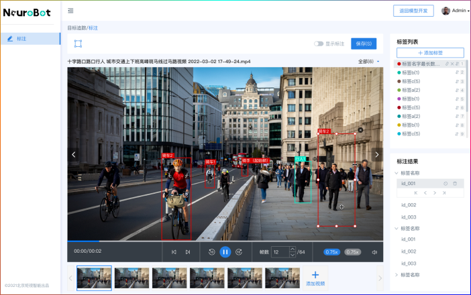Click the 添加标签 add label button
Screen dimensions: 471x295
pos(430,52)
